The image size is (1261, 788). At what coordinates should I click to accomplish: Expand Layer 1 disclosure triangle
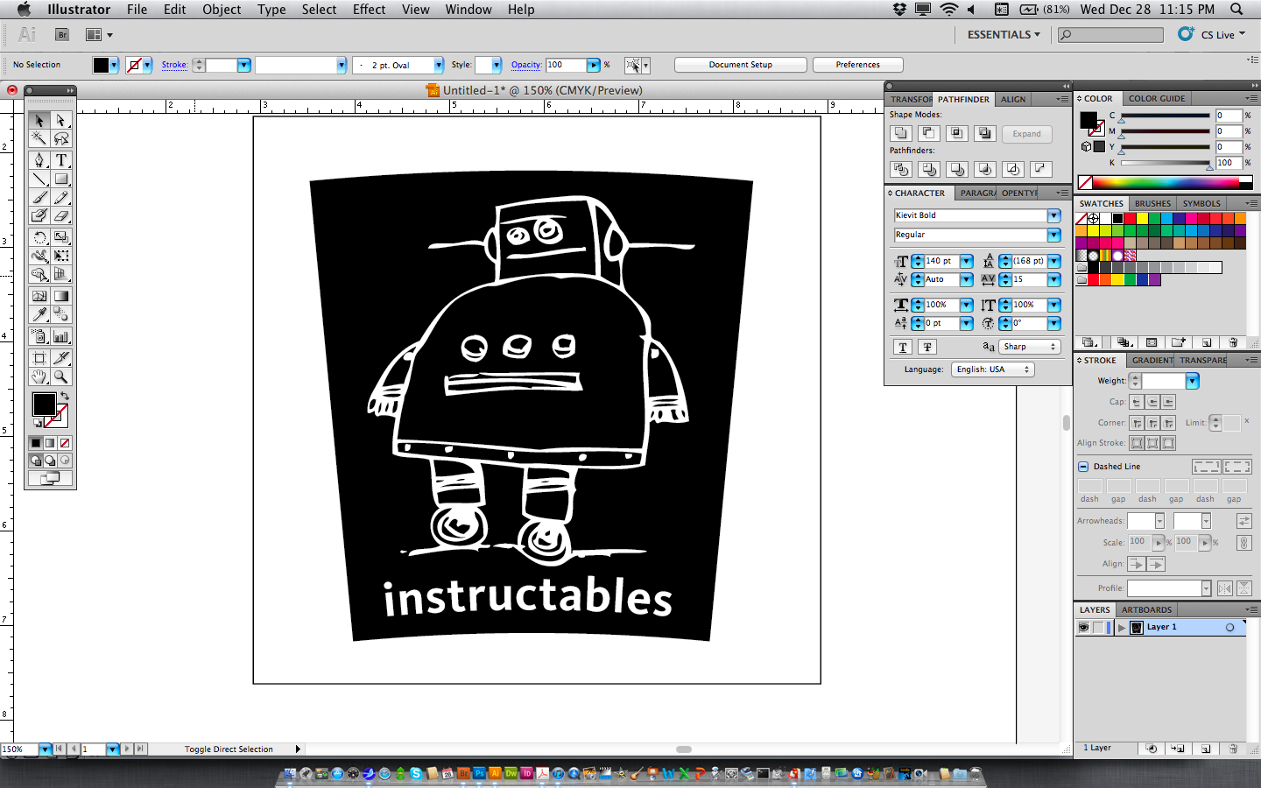click(1122, 628)
